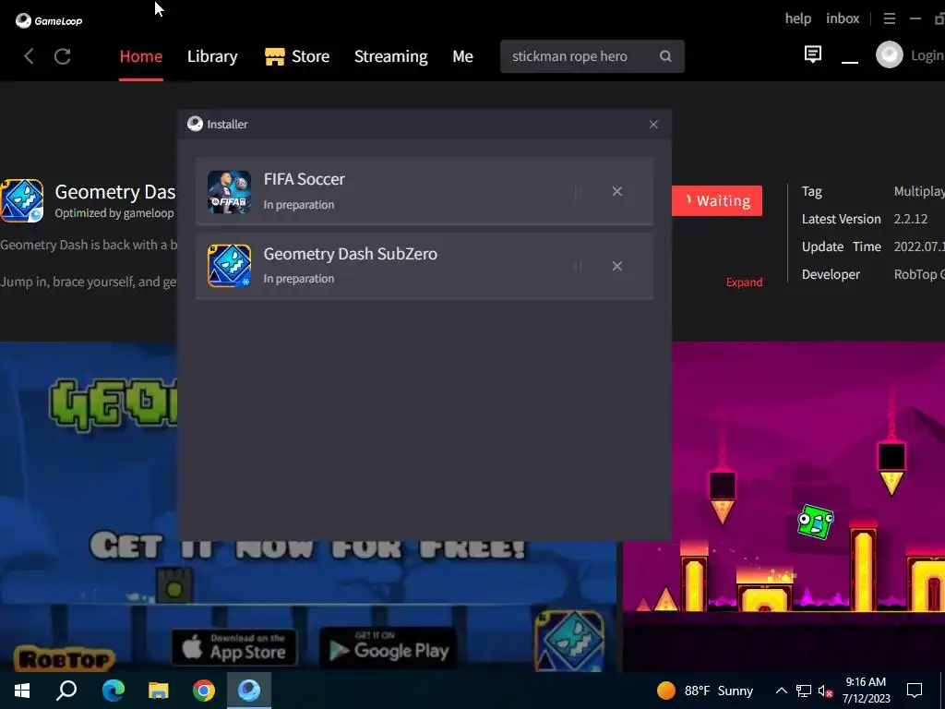This screenshot has height=709, width=945.
Task: Click the Geometry Dash SubZero installer icon
Action: (229, 266)
